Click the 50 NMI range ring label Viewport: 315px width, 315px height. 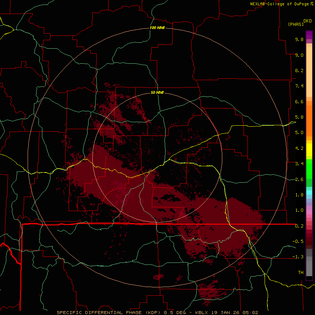[157, 92]
